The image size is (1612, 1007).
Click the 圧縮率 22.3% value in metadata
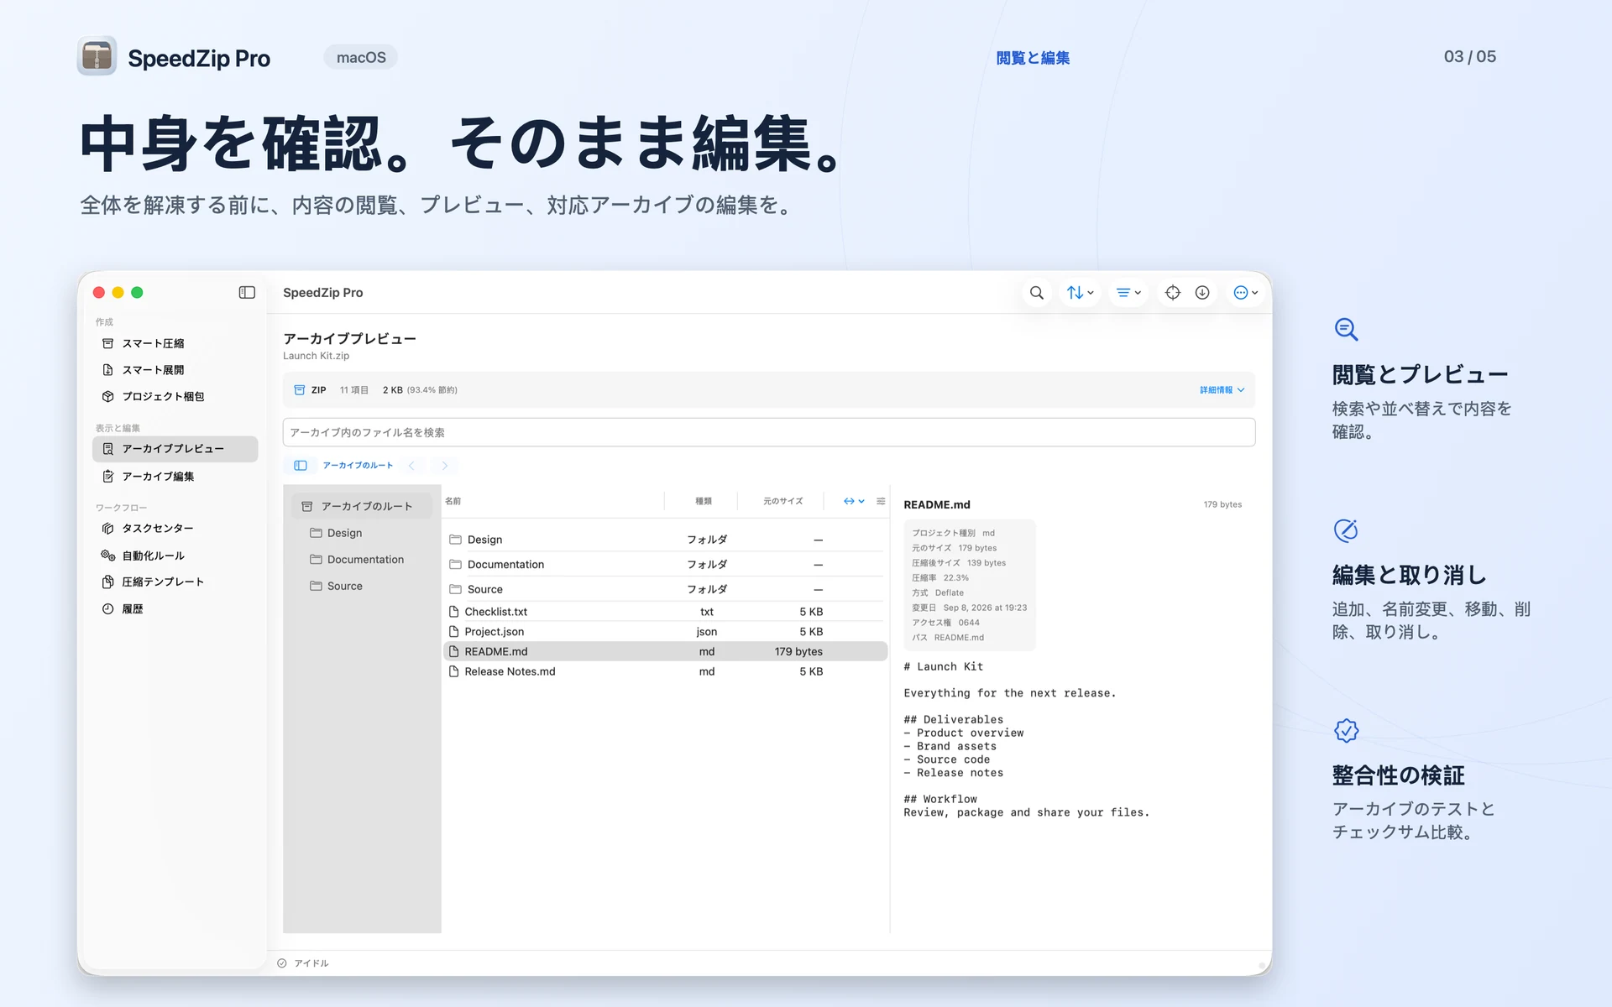coord(955,577)
